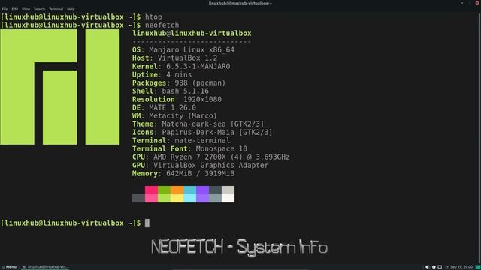The height and width of the screenshot is (270, 481).
Task: Click the display tray icon
Action: pyautogui.click(x=440, y=267)
